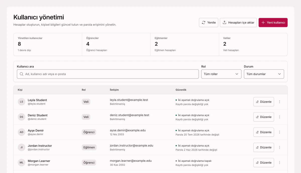Edit Ayşe Demir with Düzenle
Viewport: 301px width, 173px height.
(264, 132)
